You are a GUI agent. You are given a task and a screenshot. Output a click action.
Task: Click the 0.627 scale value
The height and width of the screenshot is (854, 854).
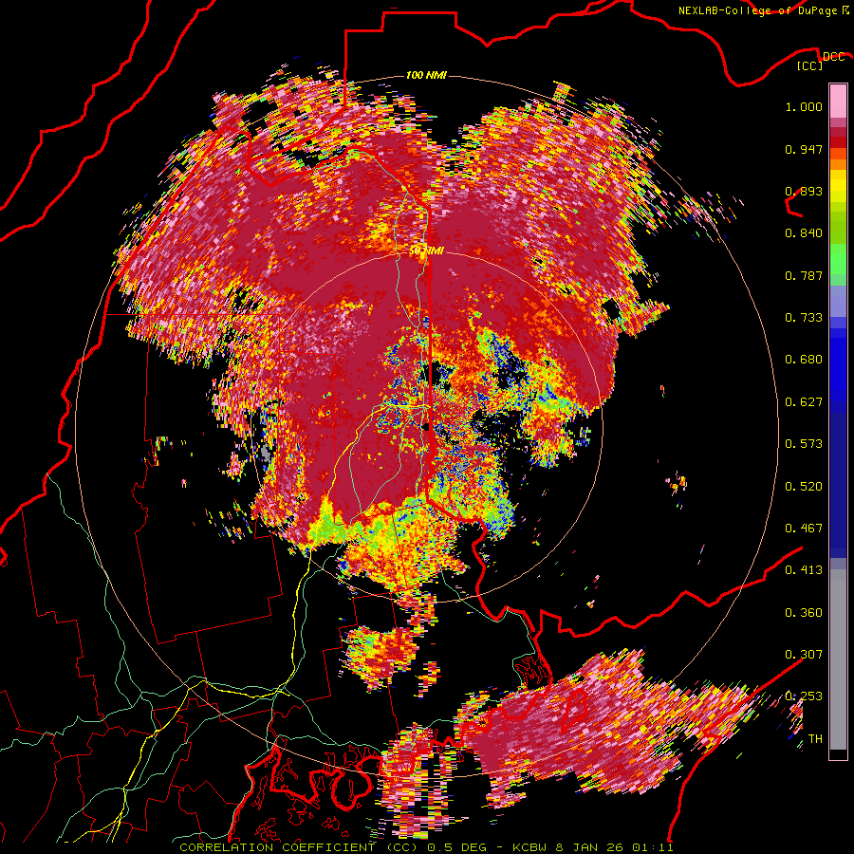point(804,402)
